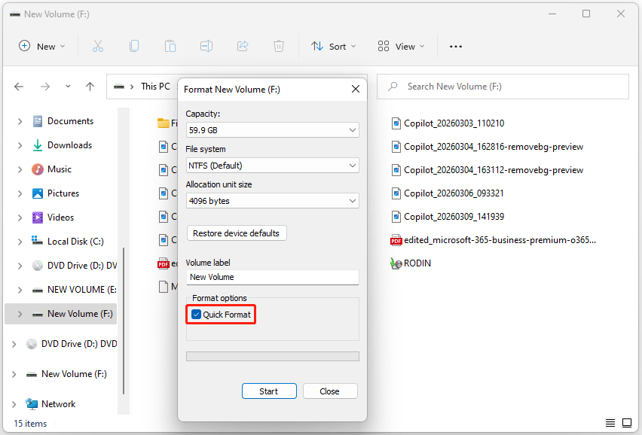
Task: Click the Rename icon in the toolbar
Action: (x=206, y=46)
